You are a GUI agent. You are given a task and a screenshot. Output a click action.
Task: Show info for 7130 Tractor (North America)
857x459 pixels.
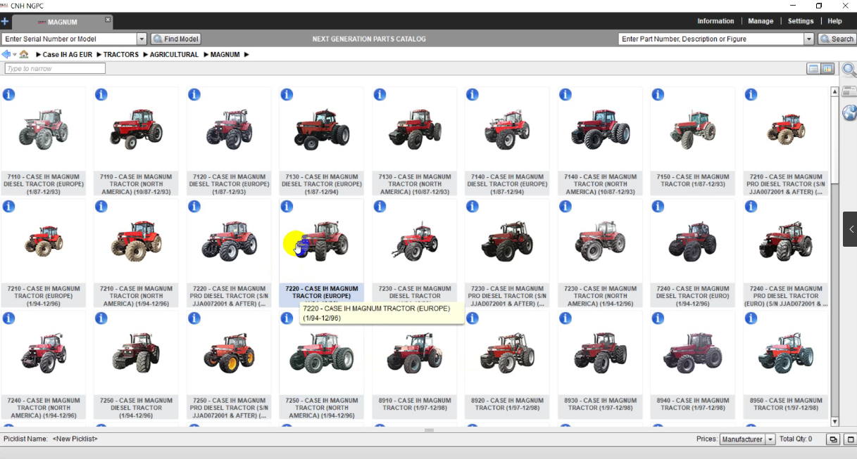coord(380,94)
